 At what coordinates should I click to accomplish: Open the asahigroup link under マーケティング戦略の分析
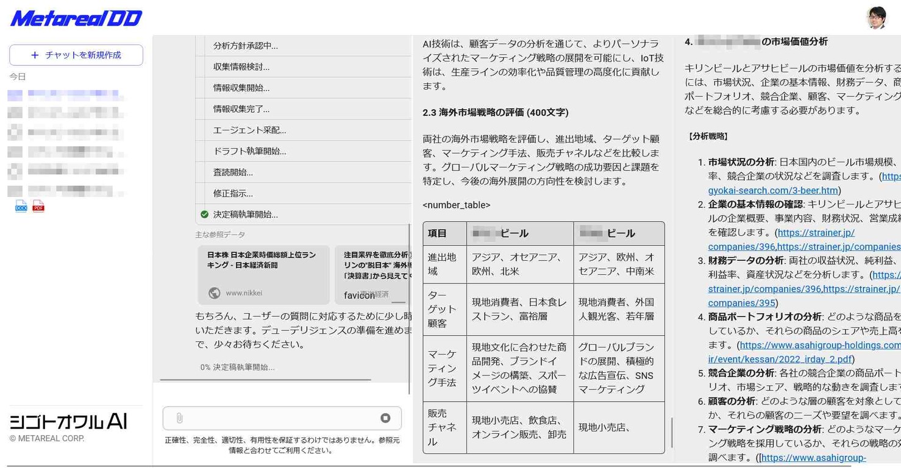pyautogui.click(x=813, y=458)
